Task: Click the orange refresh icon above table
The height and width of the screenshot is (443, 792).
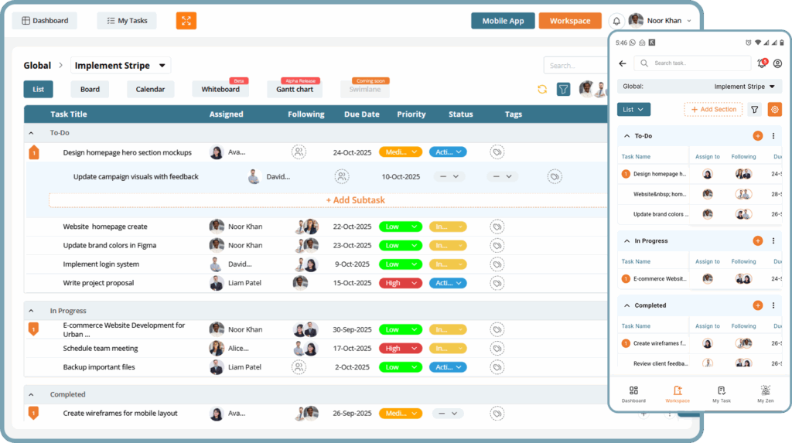Action: tap(542, 90)
